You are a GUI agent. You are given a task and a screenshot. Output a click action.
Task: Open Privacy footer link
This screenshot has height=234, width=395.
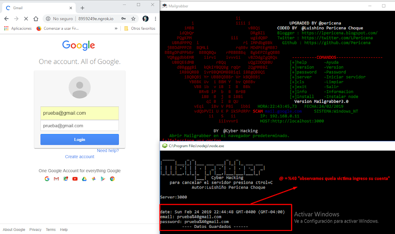click(x=35, y=230)
